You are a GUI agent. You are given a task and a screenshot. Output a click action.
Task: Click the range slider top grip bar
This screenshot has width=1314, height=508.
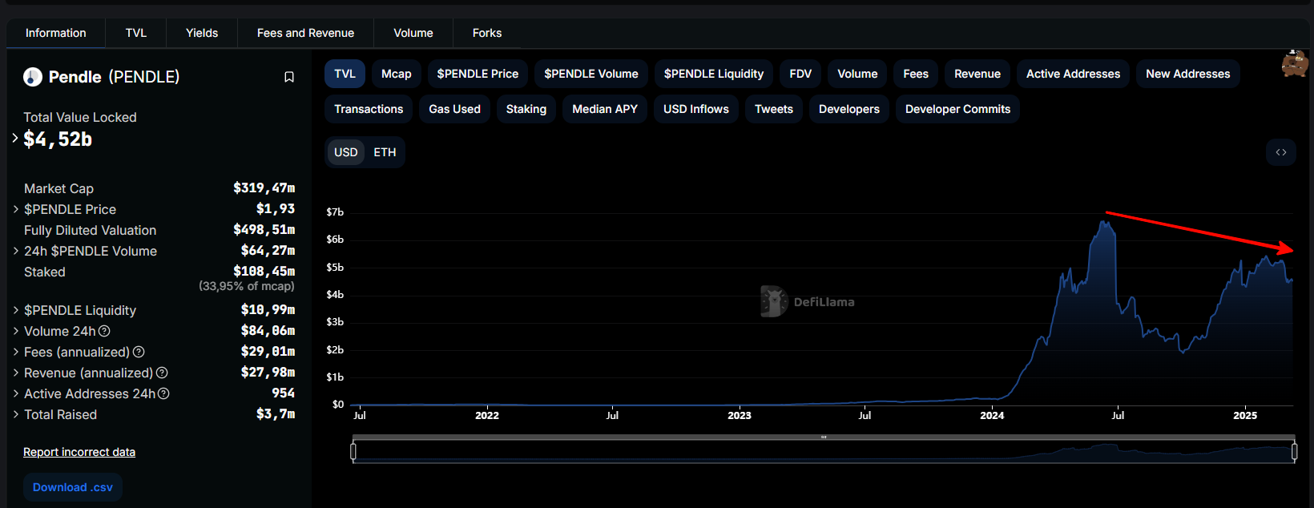824,437
